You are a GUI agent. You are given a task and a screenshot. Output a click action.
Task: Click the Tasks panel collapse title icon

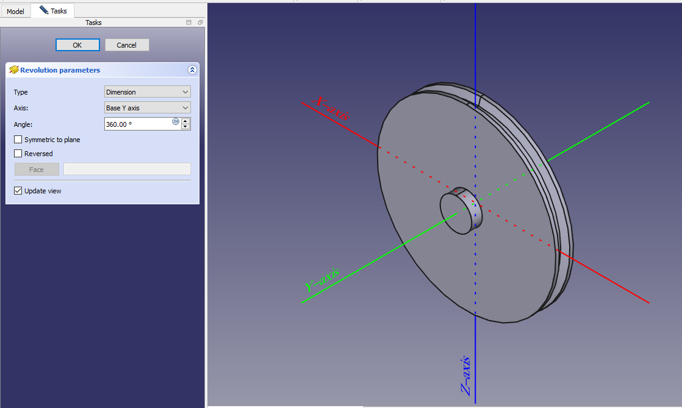click(188, 22)
